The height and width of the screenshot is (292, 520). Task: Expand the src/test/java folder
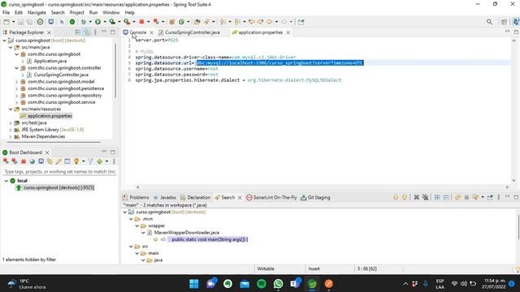pyautogui.click(x=11, y=122)
